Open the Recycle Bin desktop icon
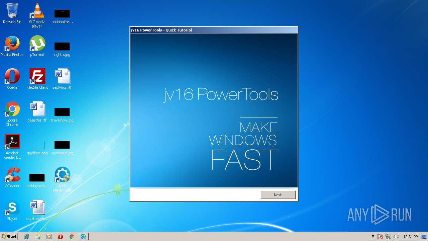This screenshot has width=428, height=241. [12, 13]
